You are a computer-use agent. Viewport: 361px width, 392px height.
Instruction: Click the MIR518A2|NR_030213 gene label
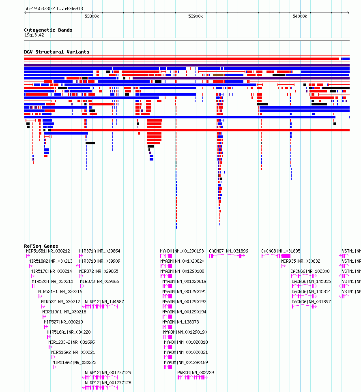tap(51, 261)
